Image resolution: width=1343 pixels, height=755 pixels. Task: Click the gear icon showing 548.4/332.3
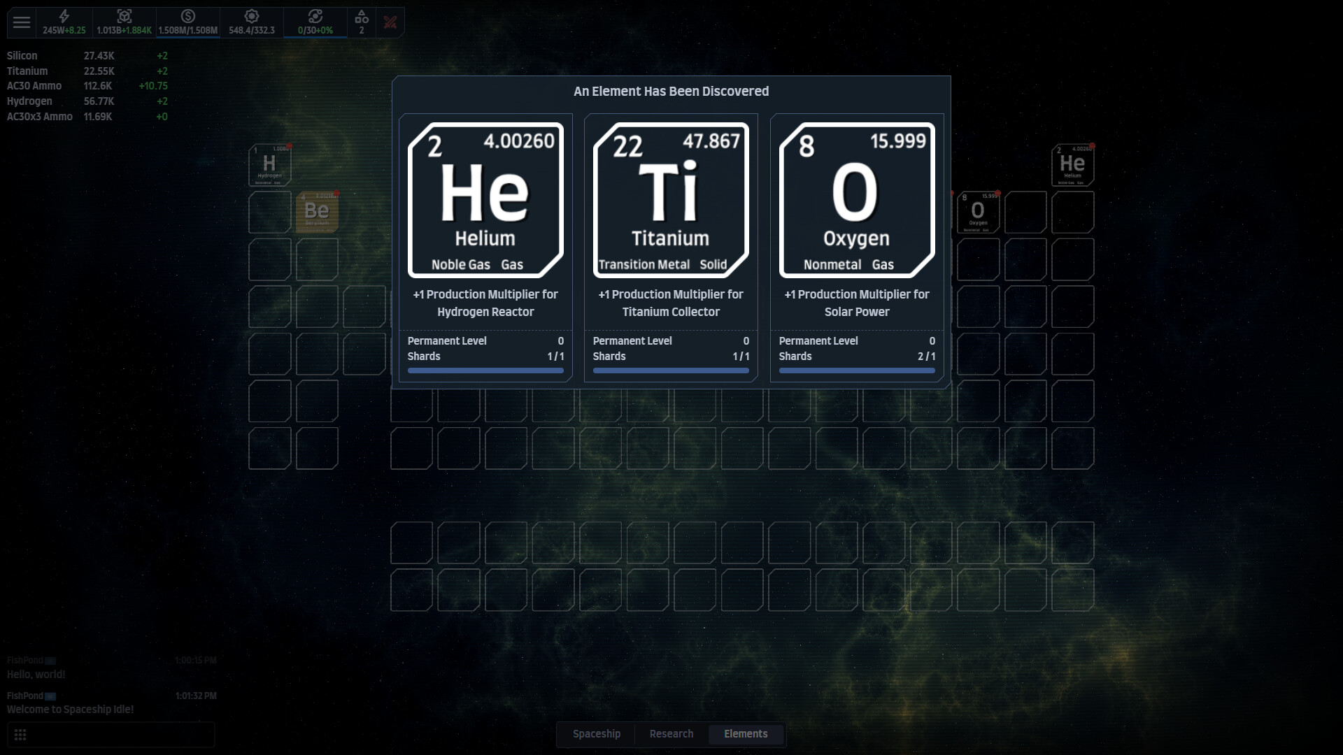click(251, 17)
